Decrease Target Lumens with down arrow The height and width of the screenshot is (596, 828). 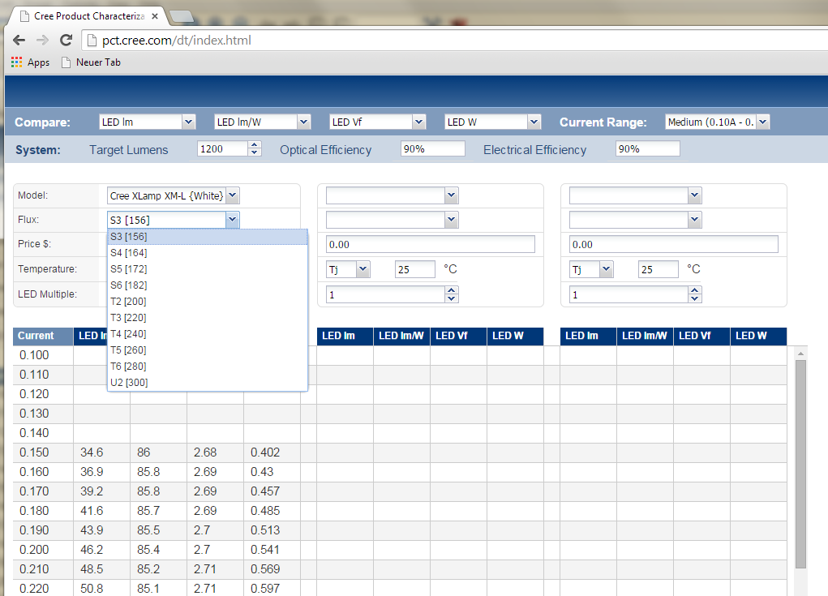(x=255, y=152)
